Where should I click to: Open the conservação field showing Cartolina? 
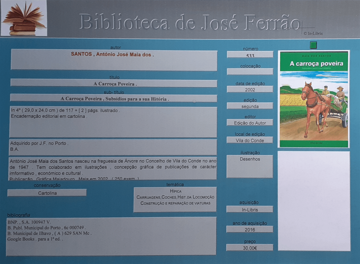click(x=47, y=193)
